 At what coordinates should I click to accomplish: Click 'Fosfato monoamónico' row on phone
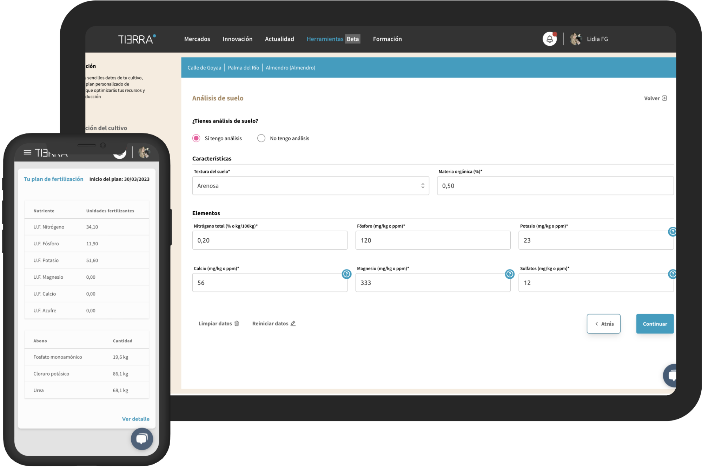tap(87, 357)
